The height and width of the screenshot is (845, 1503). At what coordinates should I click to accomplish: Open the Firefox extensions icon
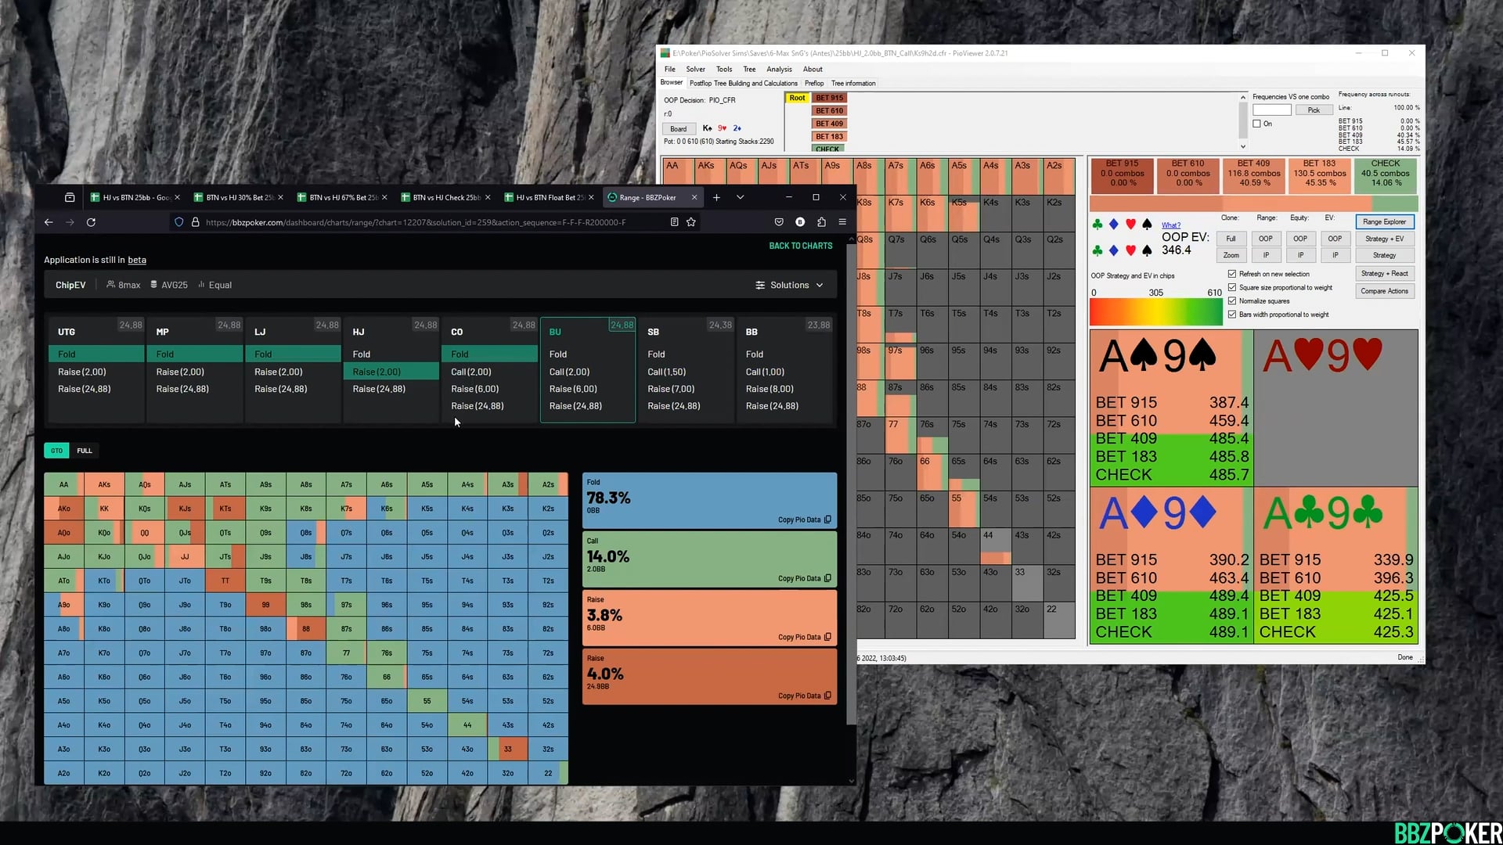[x=821, y=222]
